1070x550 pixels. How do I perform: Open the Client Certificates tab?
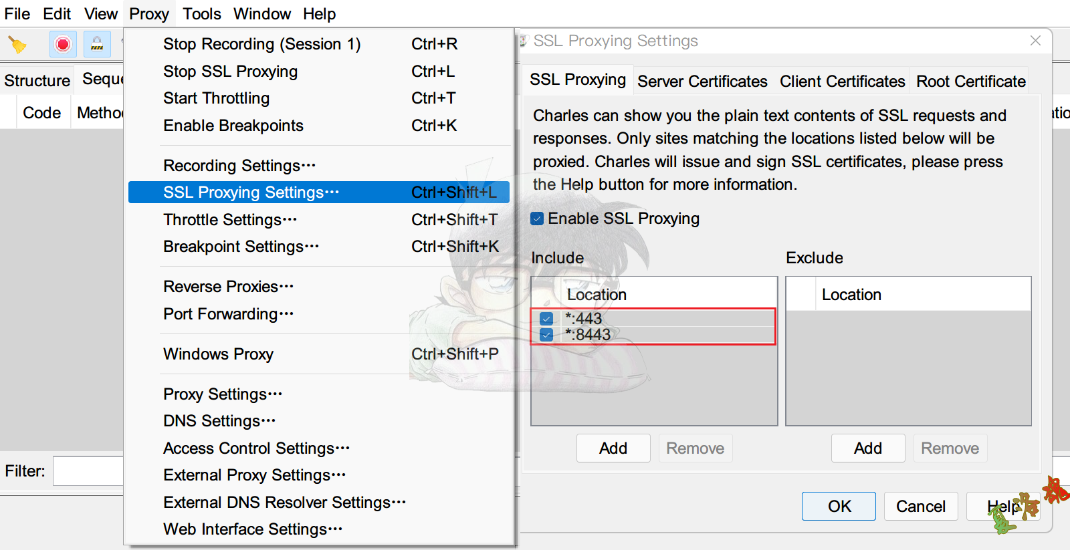click(842, 82)
